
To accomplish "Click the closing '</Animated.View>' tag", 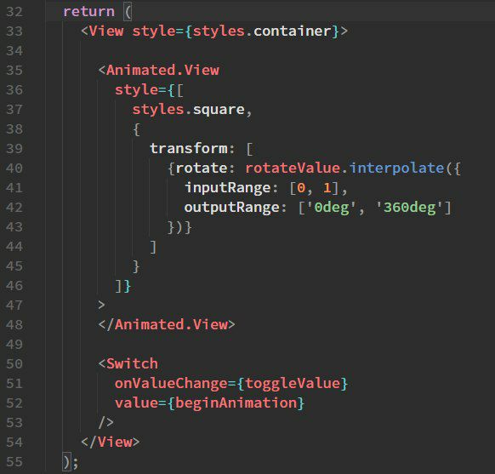I will point(167,325).
